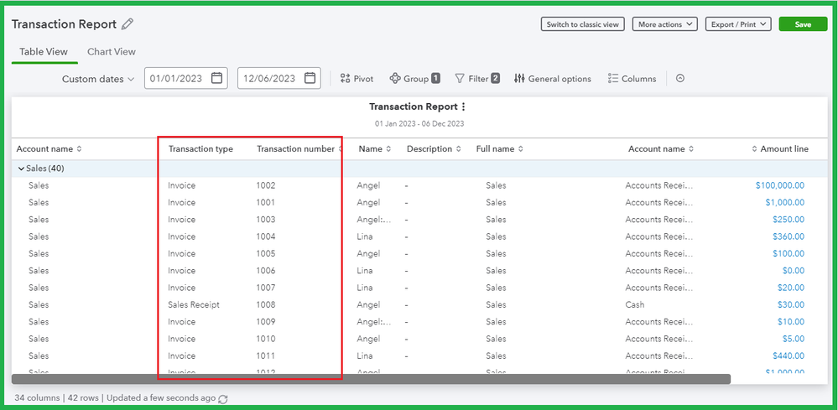
Task: Collapse the Sales (40) group
Action: pos(21,169)
